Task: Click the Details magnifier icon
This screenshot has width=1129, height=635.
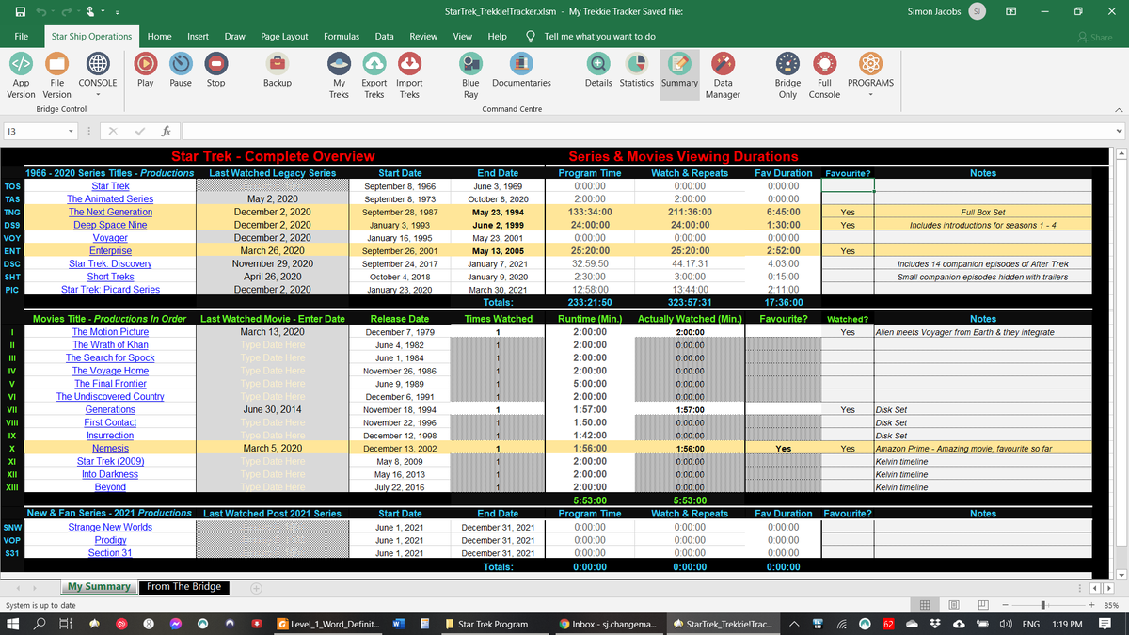Action: coord(598,64)
